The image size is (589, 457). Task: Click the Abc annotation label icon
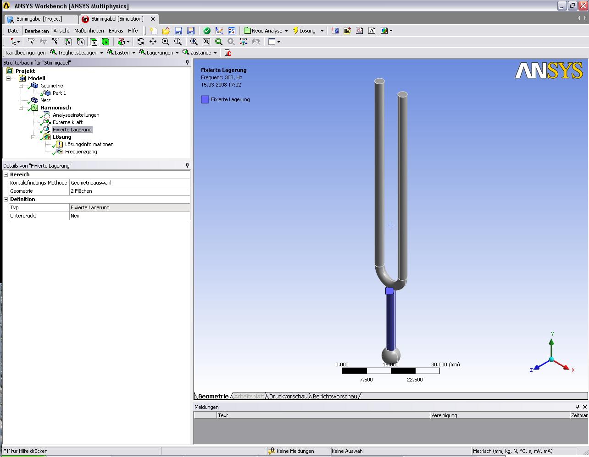coord(347,31)
